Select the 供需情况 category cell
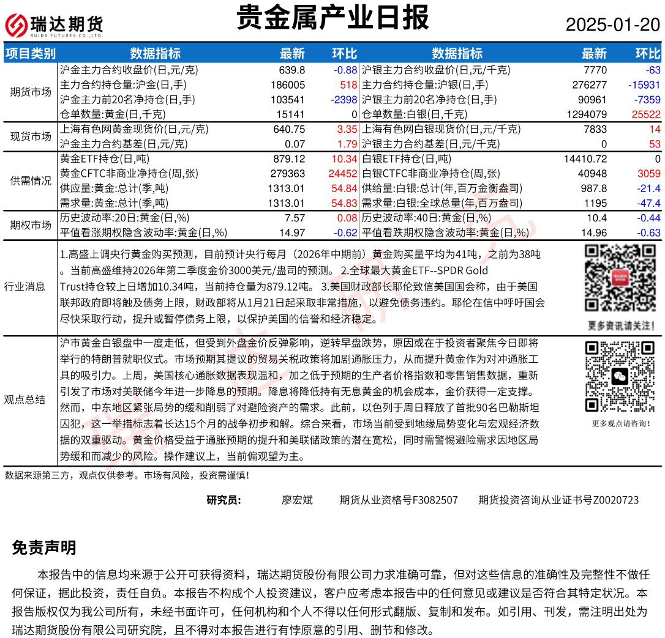This screenshot has width=665, height=638. (x=31, y=181)
